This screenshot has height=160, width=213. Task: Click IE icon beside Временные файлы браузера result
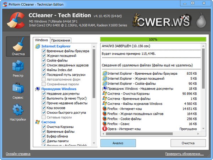105,74
